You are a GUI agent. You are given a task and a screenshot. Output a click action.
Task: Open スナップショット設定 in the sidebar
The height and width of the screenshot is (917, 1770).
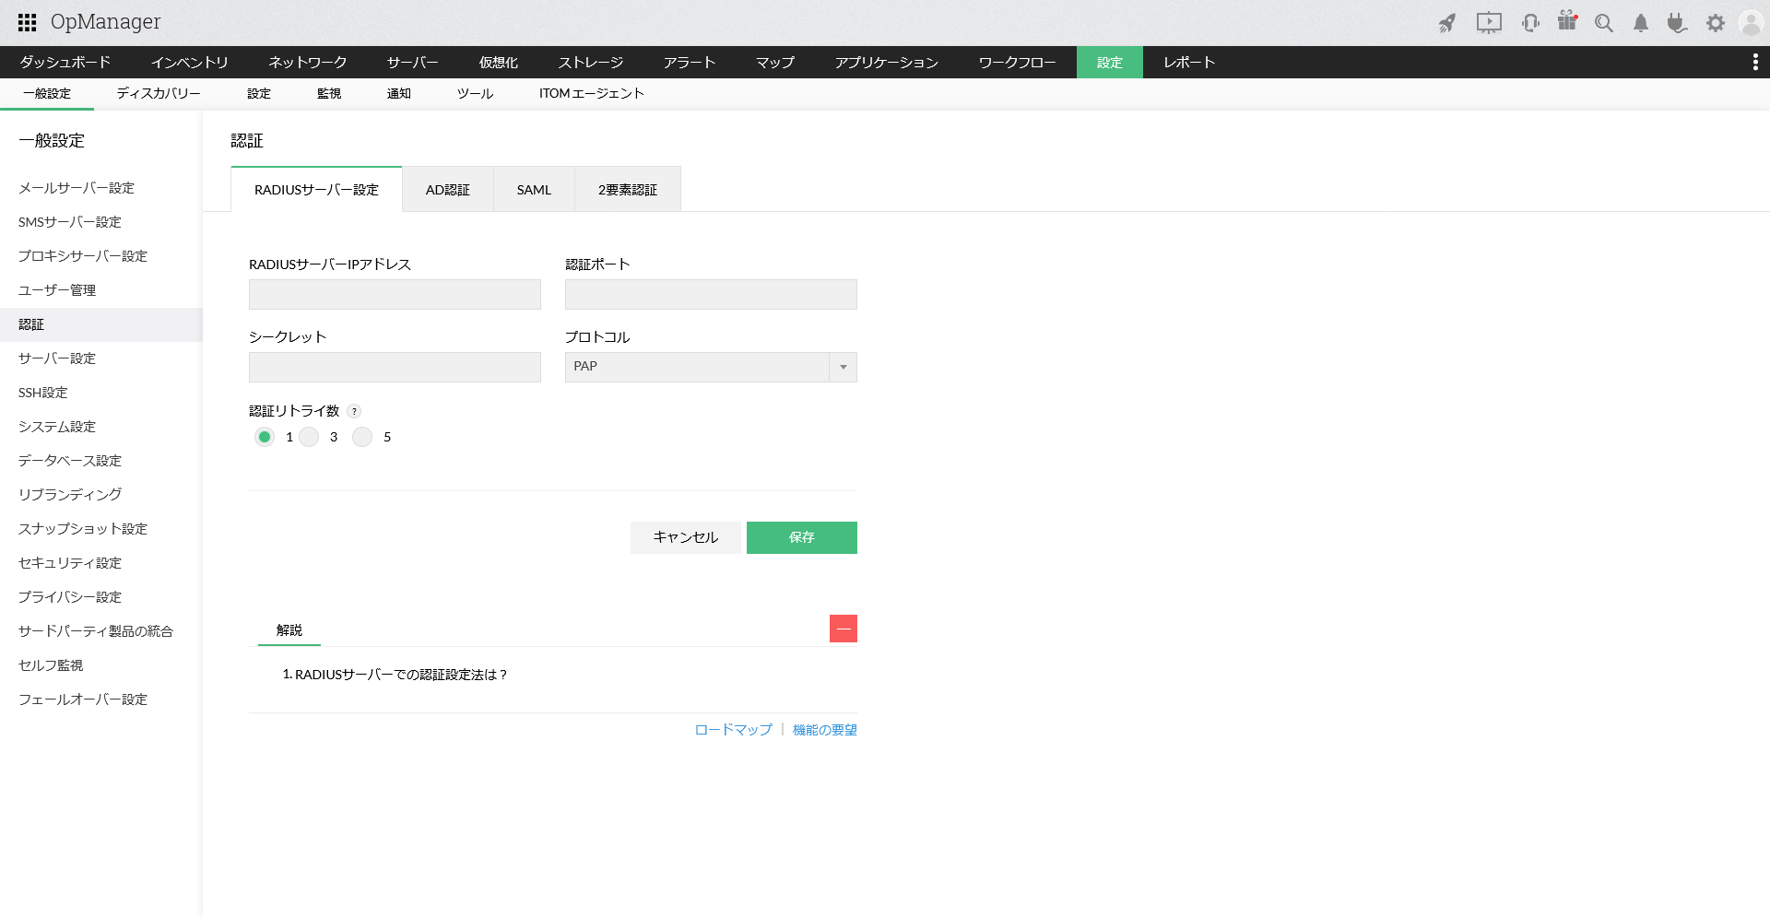pos(101,529)
